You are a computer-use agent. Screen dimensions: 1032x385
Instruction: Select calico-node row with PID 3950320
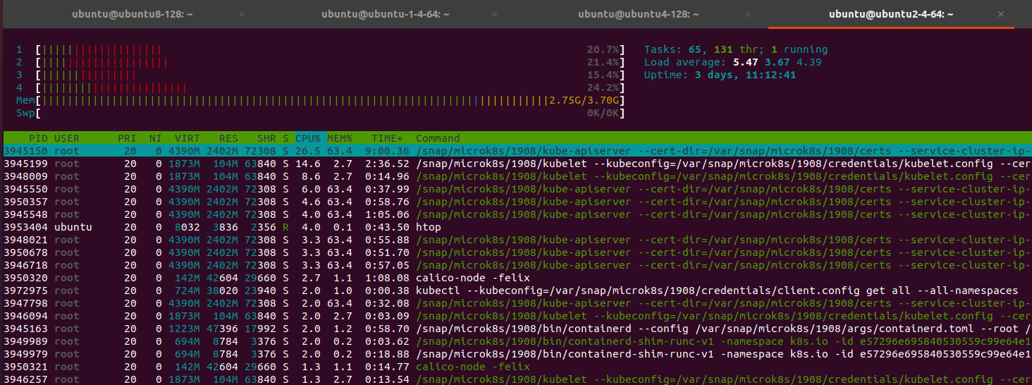tap(517, 278)
